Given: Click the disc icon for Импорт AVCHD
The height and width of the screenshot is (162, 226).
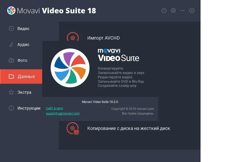Looking at the screenshot, I should coord(73,37).
